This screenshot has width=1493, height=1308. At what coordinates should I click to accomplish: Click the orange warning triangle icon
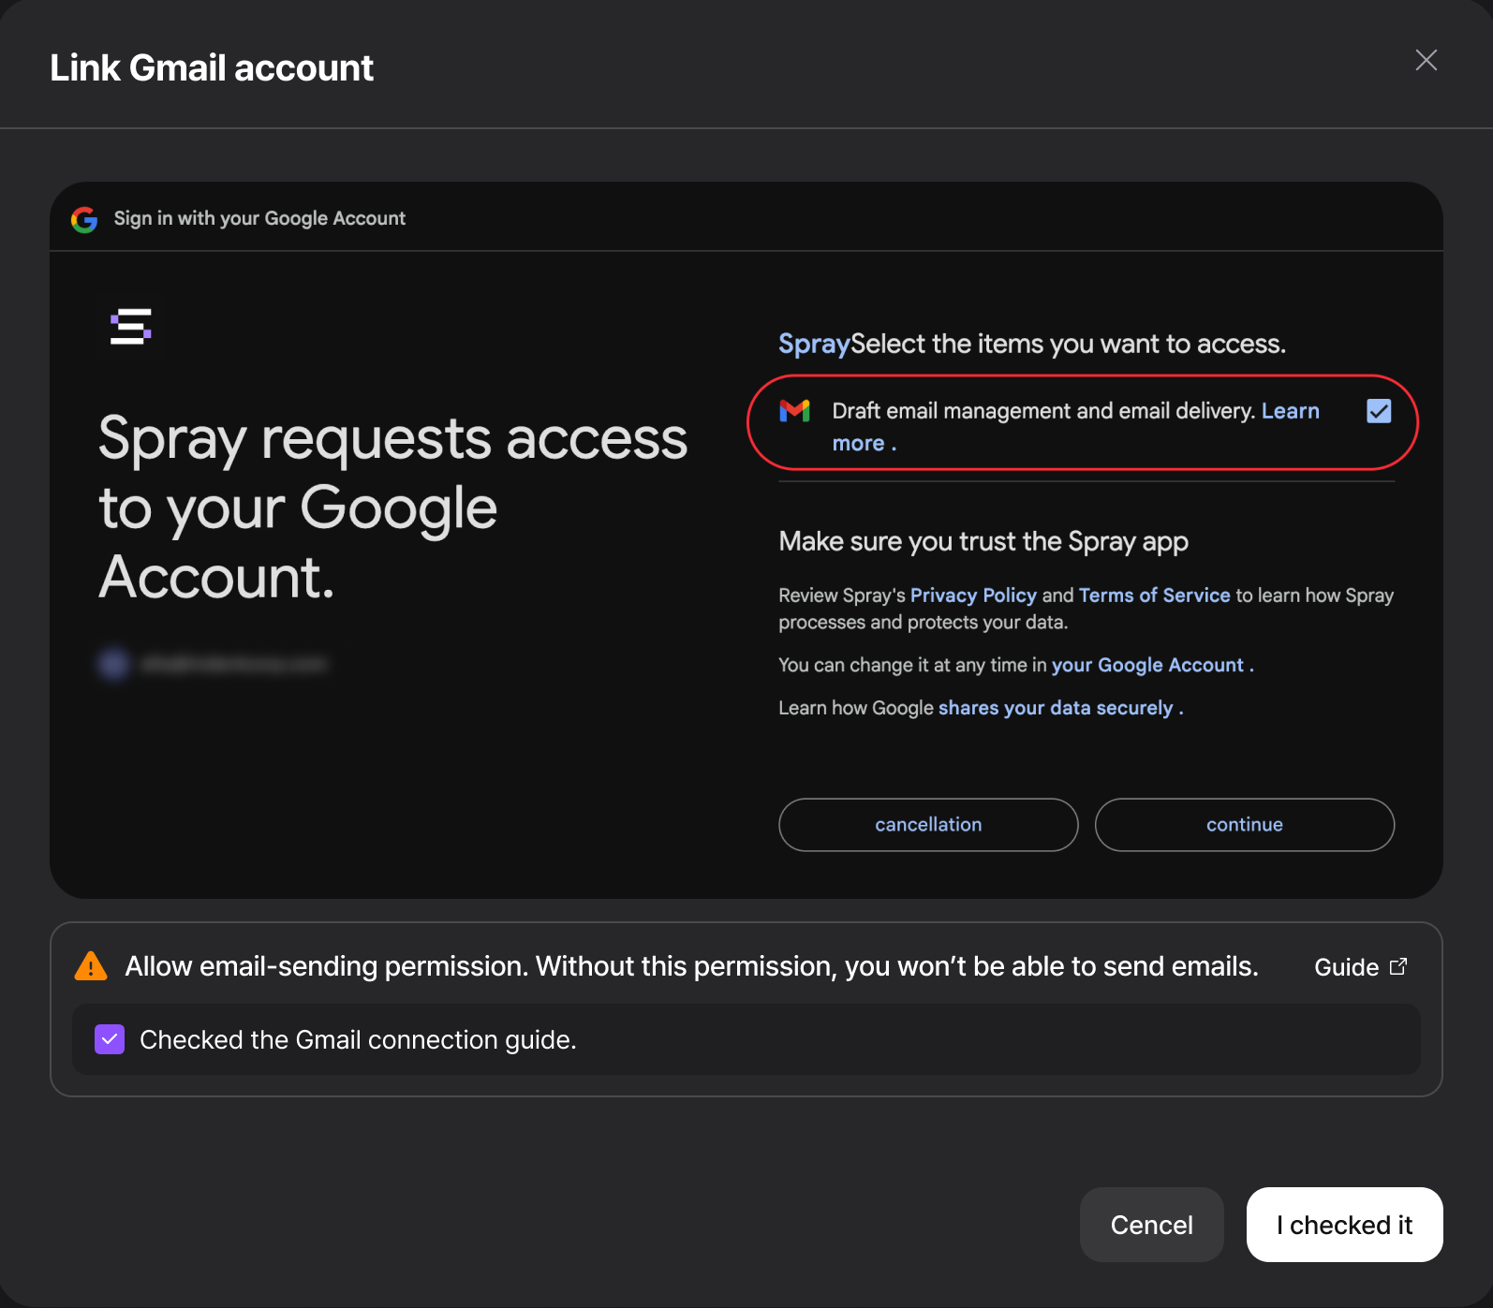(x=91, y=965)
